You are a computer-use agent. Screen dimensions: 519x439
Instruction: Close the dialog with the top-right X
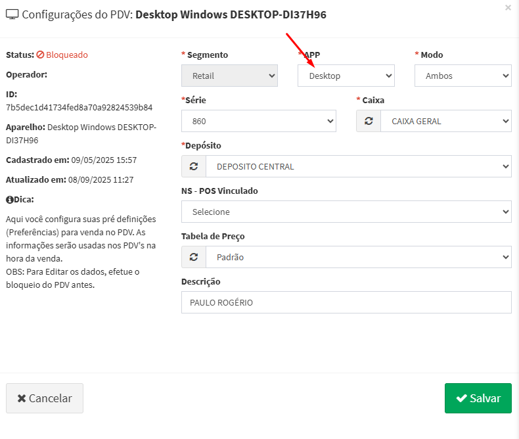coord(508,8)
